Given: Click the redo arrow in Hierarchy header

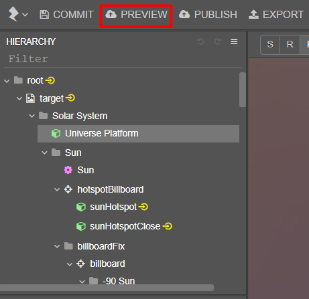Looking at the screenshot, I should pos(217,41).
